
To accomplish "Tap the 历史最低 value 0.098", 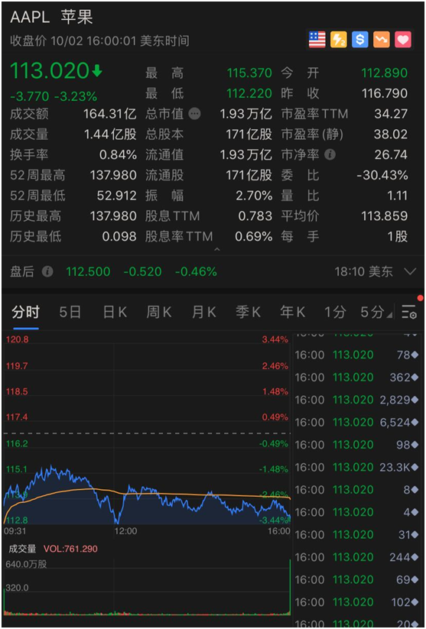I will tap(119, 237).
